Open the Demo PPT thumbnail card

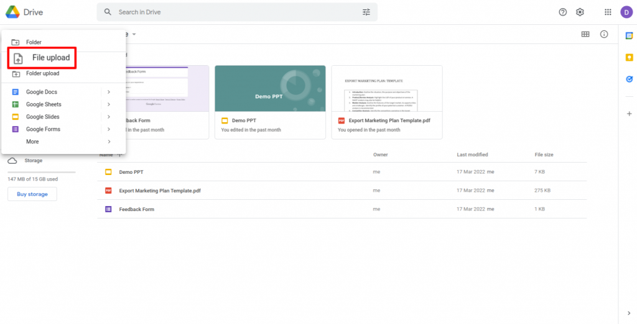tap(270, 88)
